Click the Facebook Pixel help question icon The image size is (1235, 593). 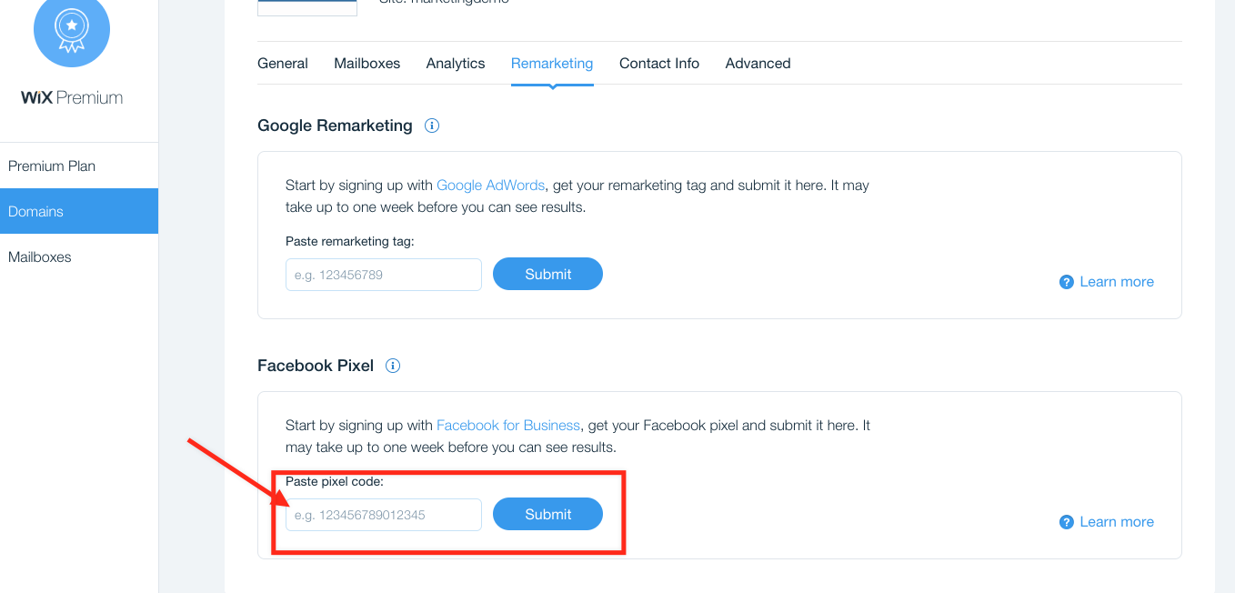coord(1067,522)
